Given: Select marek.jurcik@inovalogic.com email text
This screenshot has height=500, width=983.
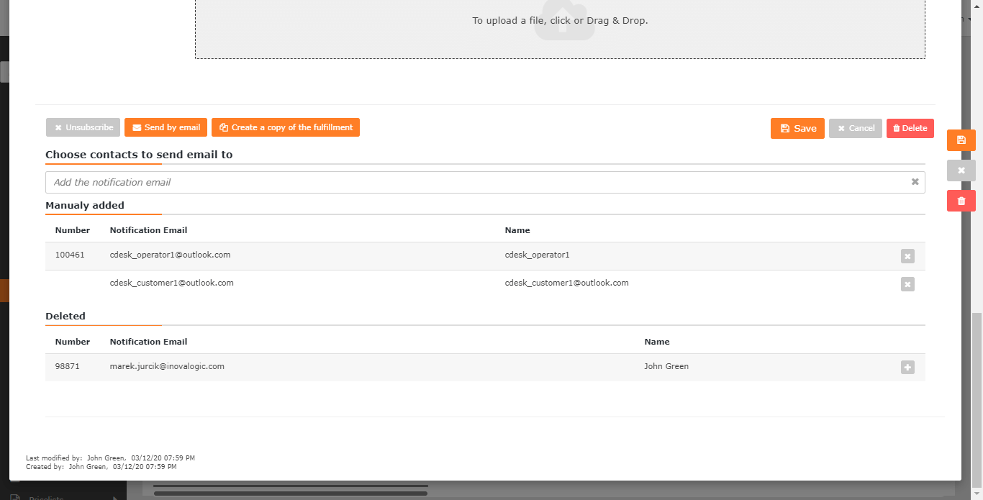Looking at the screenshot, I should (167, 366).
